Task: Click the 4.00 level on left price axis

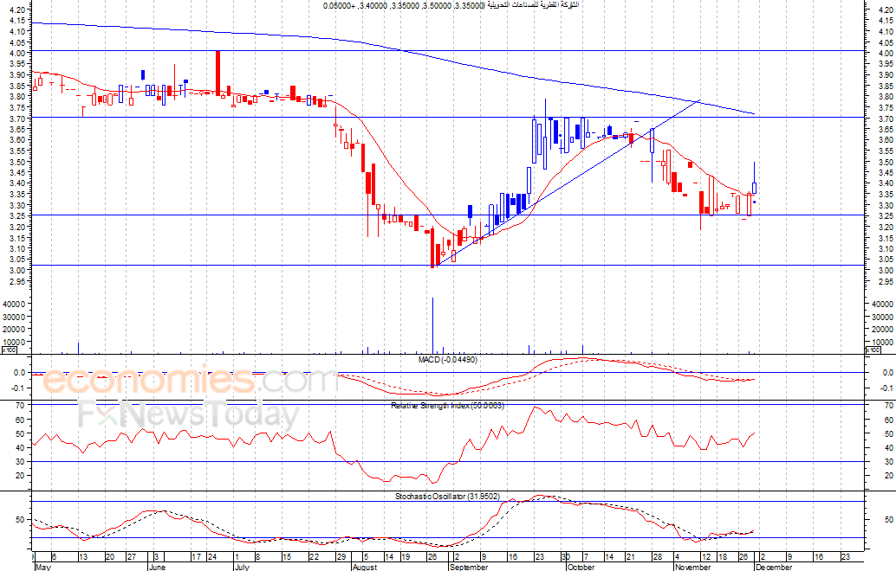Action: click(x=18, y=53)
